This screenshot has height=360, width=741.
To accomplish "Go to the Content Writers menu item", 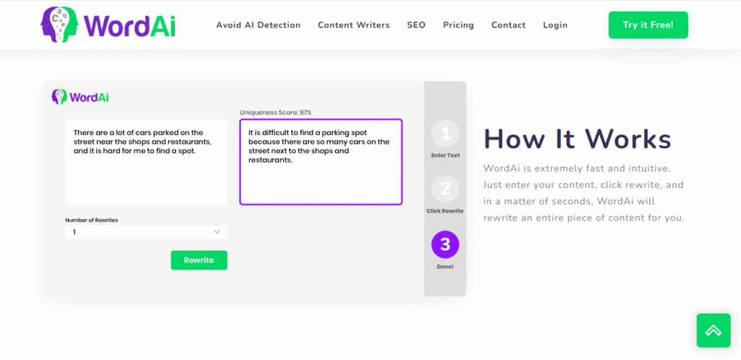I will click(354, 25).
